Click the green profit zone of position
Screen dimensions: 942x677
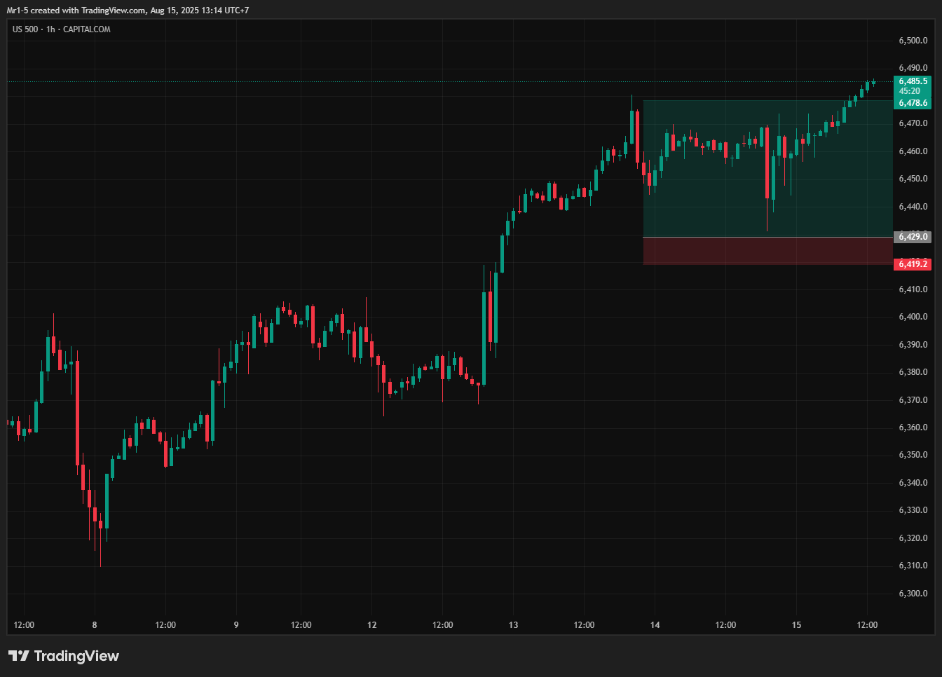767,168
